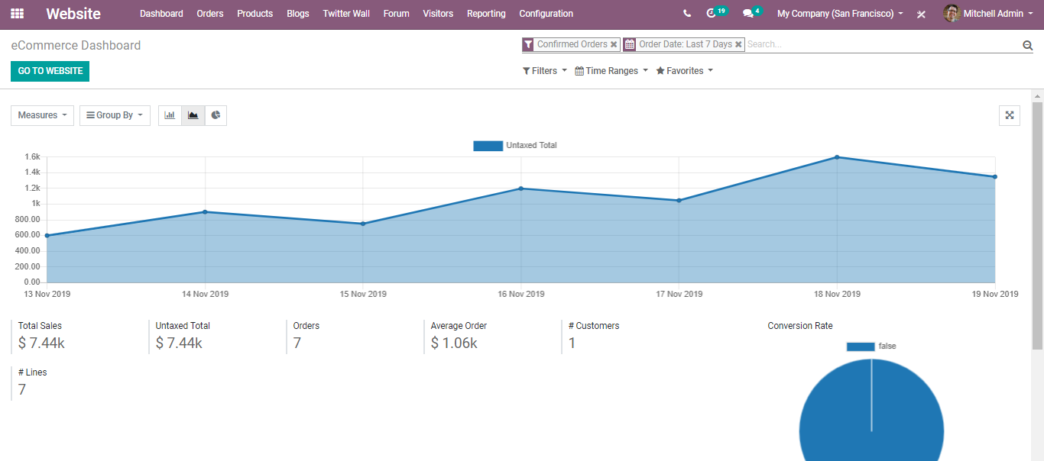Open the Products menu

pyautogui.click(x=255, y=14)
